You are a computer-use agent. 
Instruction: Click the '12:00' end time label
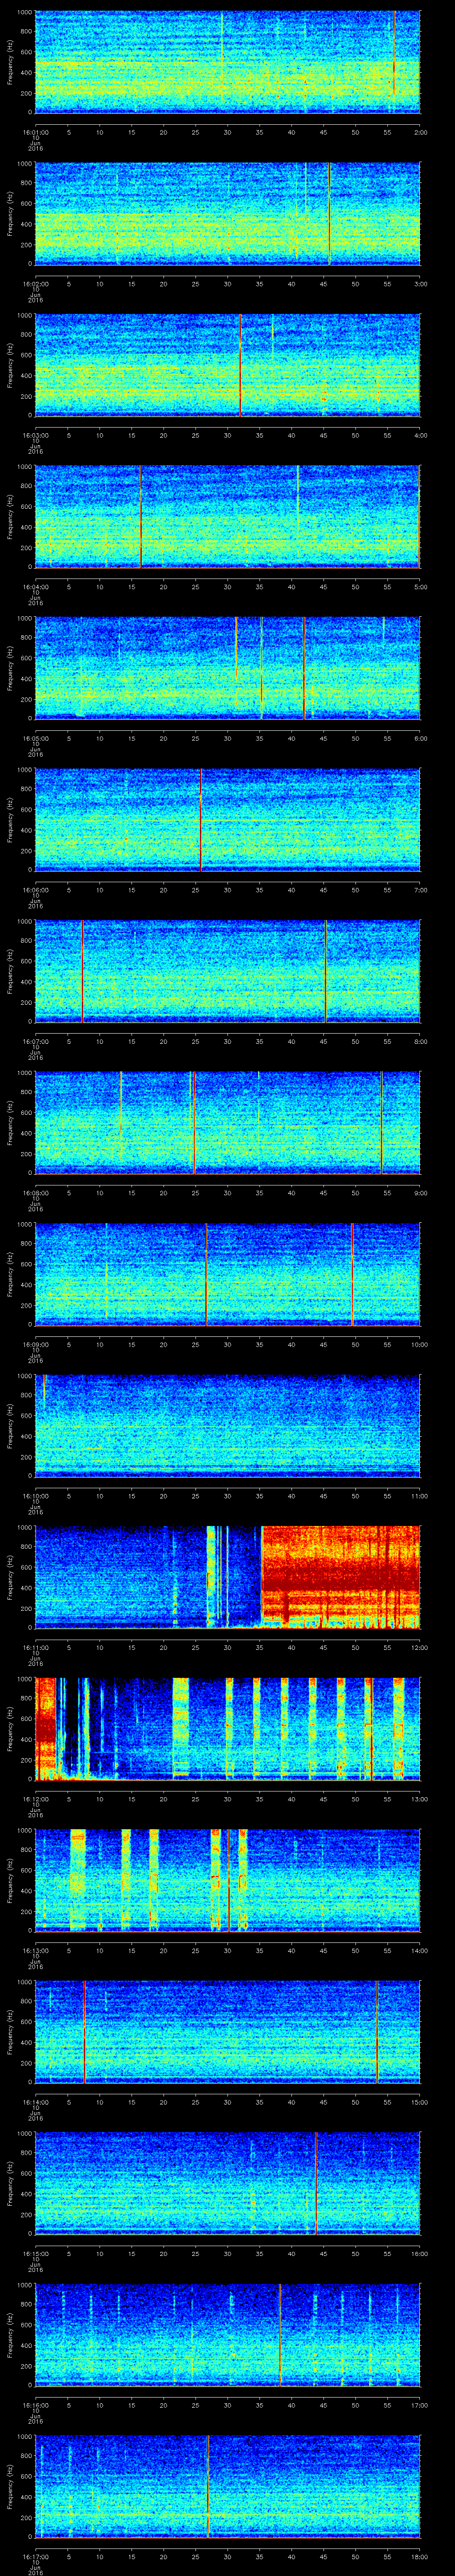419,1648
